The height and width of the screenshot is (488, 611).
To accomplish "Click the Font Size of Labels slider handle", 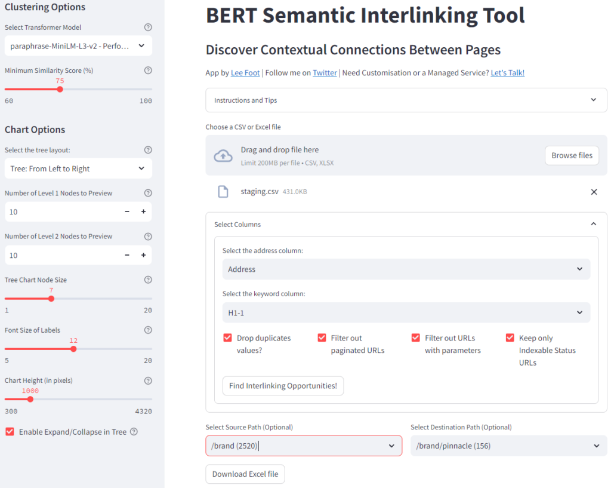I will 73,349.
